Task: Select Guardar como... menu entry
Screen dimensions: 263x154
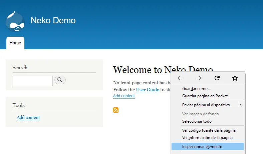Action: [208, 89]
